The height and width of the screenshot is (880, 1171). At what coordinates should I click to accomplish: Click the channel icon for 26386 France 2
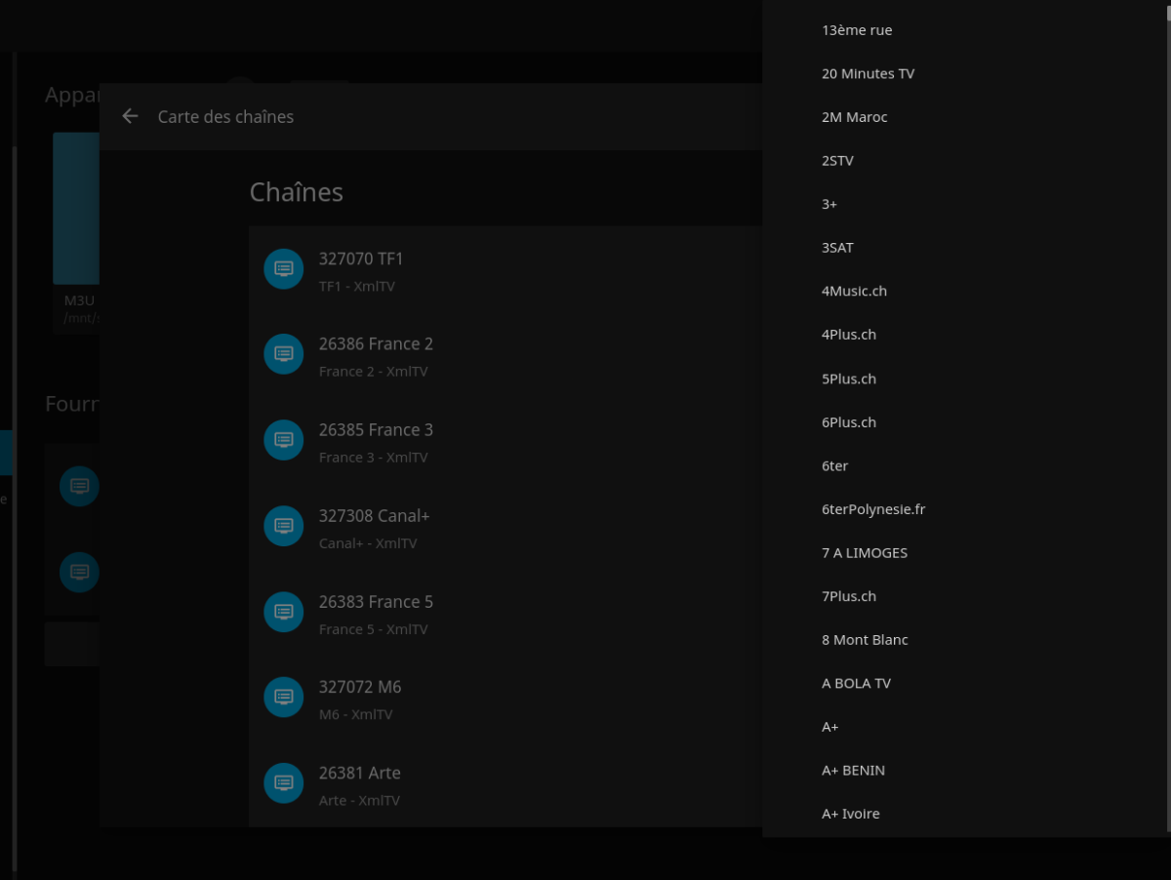[284, 354]
